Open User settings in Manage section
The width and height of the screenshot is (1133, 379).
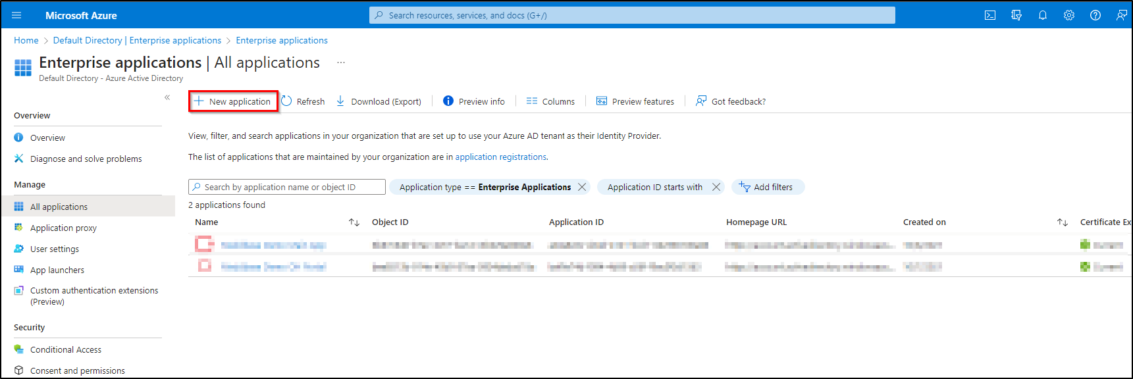pos(54,249)
